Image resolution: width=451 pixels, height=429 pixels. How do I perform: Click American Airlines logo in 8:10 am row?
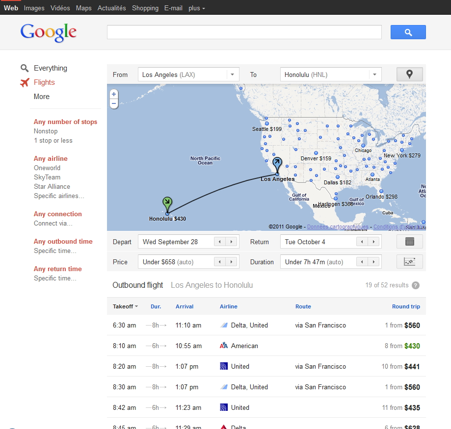[223, 346]
